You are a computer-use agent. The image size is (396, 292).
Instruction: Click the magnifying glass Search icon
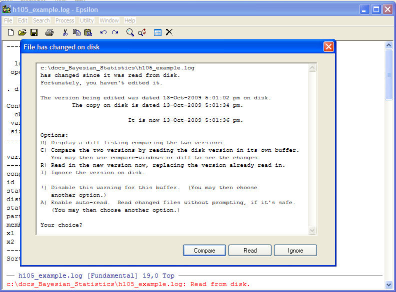coord(130,32)
